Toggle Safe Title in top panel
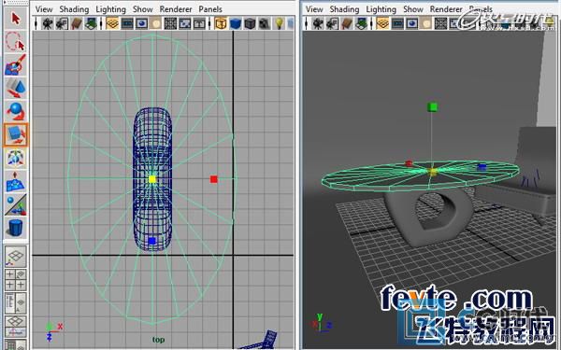 pos(199,24)
